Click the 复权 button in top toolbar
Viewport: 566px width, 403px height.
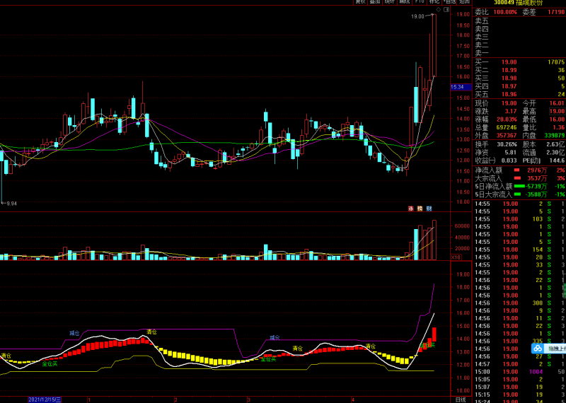point(361,3)
